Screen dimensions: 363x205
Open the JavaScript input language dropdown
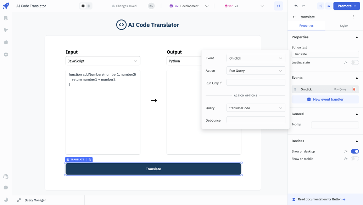[103, 61]
